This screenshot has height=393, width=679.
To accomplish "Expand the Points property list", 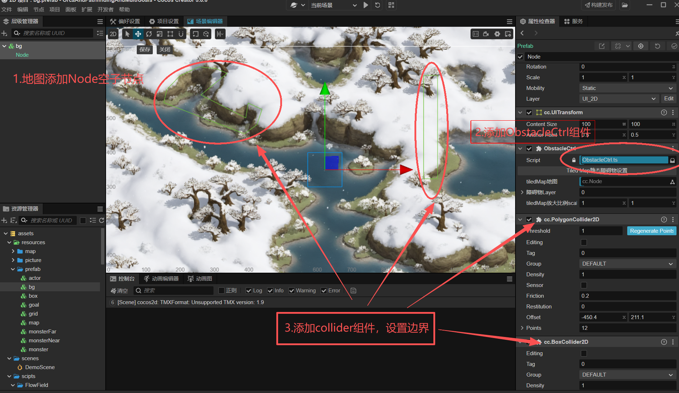I will pos(522,328).
